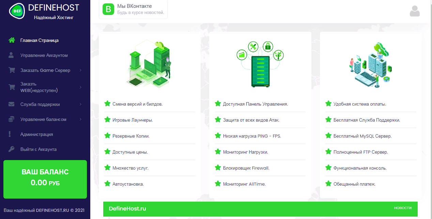Click the star icon next to Смена версий и билдов

pos(107,104)
